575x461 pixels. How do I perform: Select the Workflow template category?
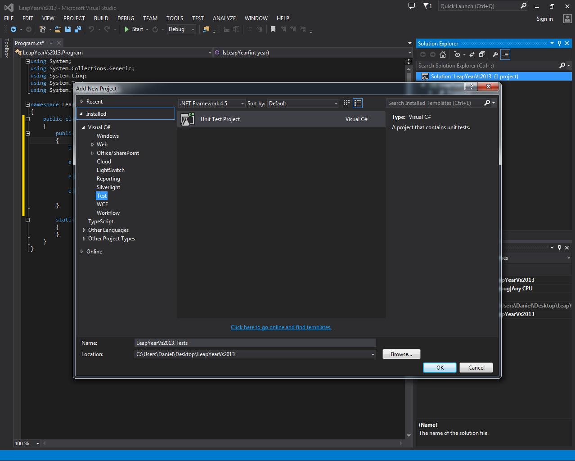(x=108, y=213)
